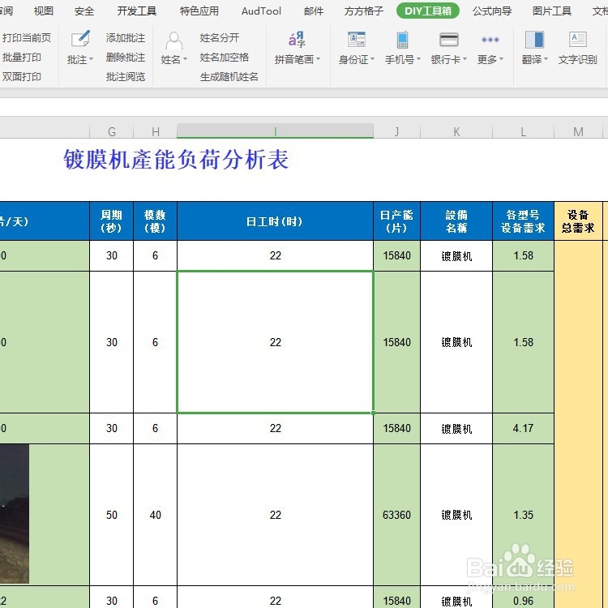Open the 身份证 dropdown menu
Screen dimensions: 608x608
372,59
